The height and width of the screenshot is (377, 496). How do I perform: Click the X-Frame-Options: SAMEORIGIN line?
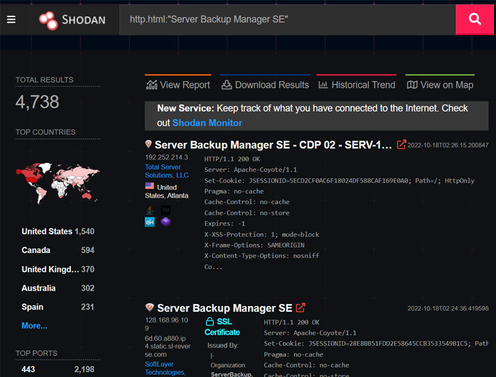(254, 245)
